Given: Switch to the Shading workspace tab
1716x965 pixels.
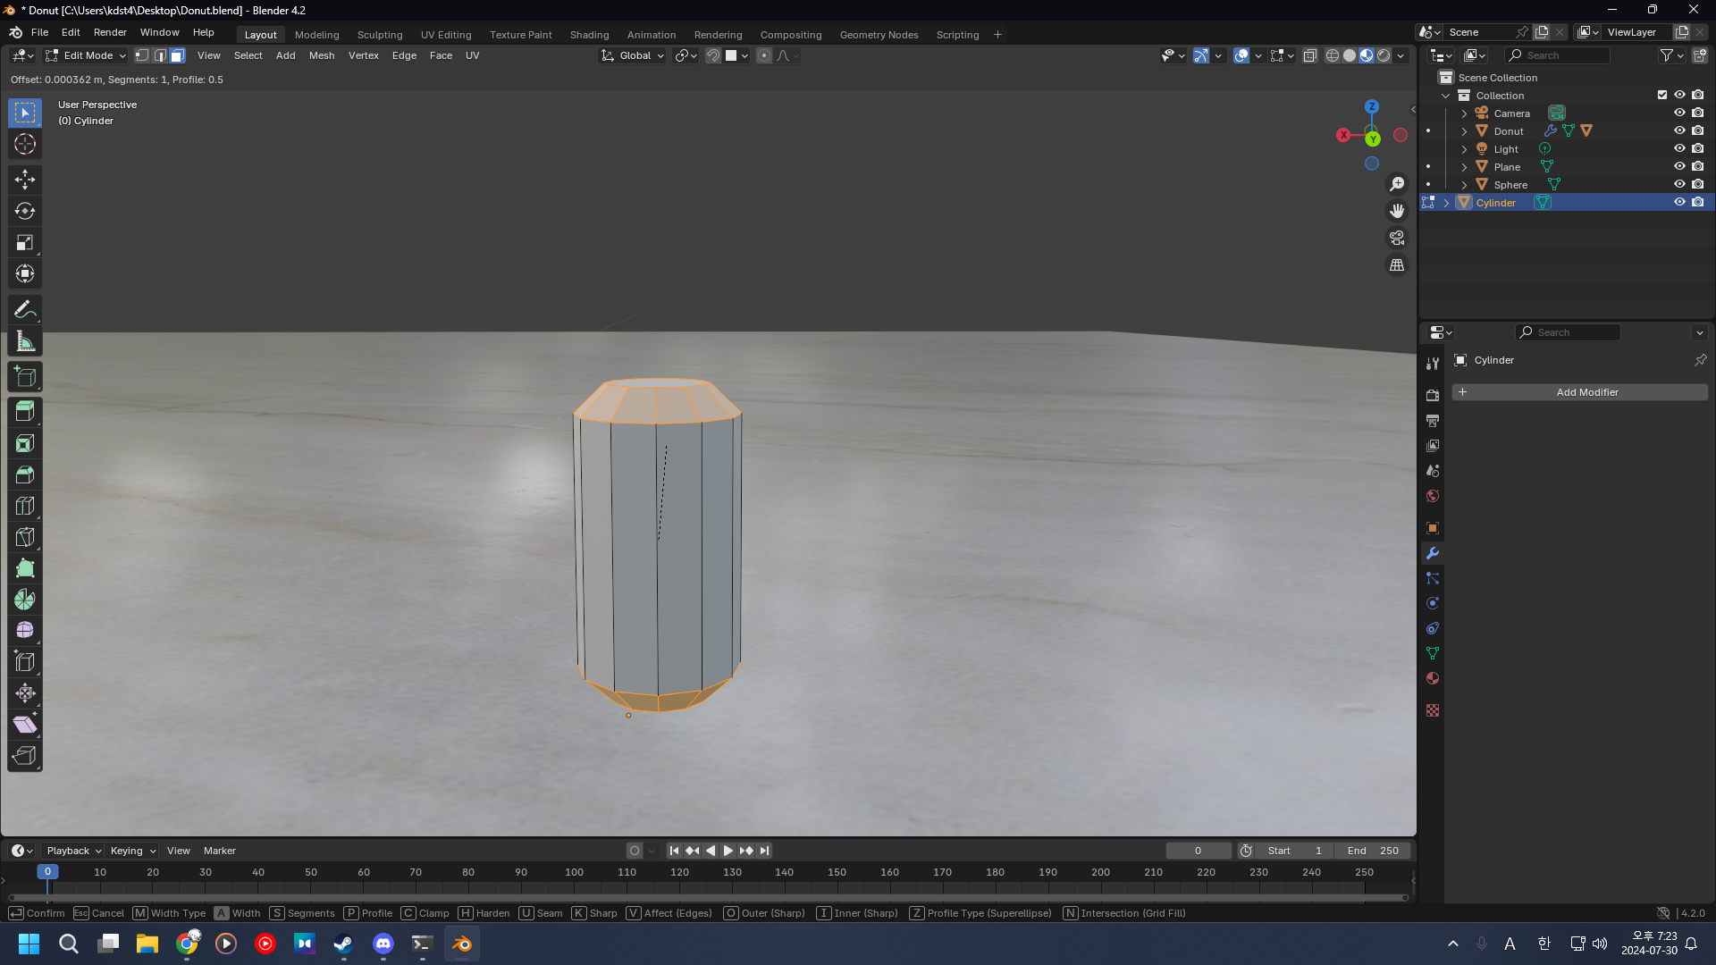Looking at the screenshot, I should click(589, 35).
